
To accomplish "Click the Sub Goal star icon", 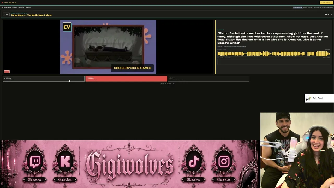I will coord(308,98).
